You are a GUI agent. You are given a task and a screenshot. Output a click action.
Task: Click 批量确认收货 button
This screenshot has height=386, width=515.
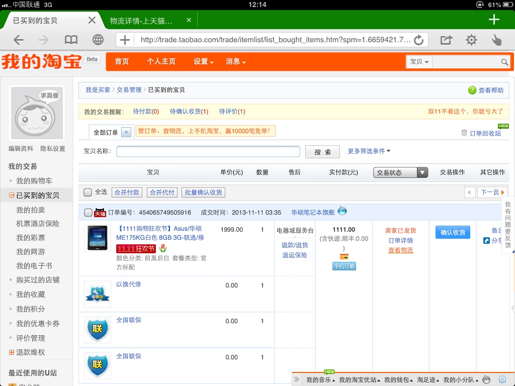coord(203,192)
